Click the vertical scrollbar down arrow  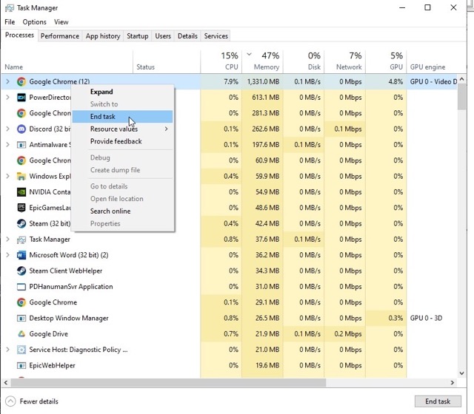click(461, 373)
